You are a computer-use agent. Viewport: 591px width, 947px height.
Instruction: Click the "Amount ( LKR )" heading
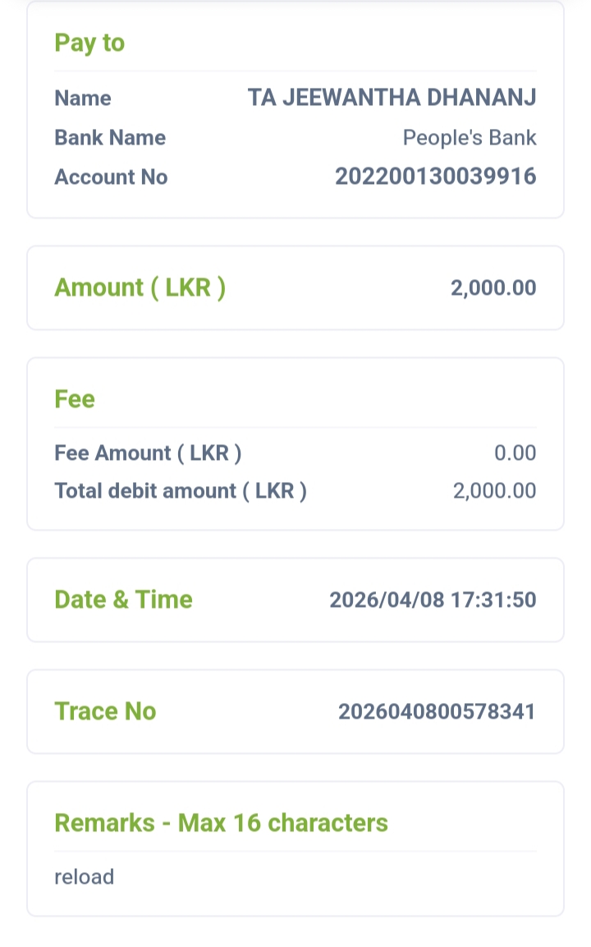(x=140, y=287)
